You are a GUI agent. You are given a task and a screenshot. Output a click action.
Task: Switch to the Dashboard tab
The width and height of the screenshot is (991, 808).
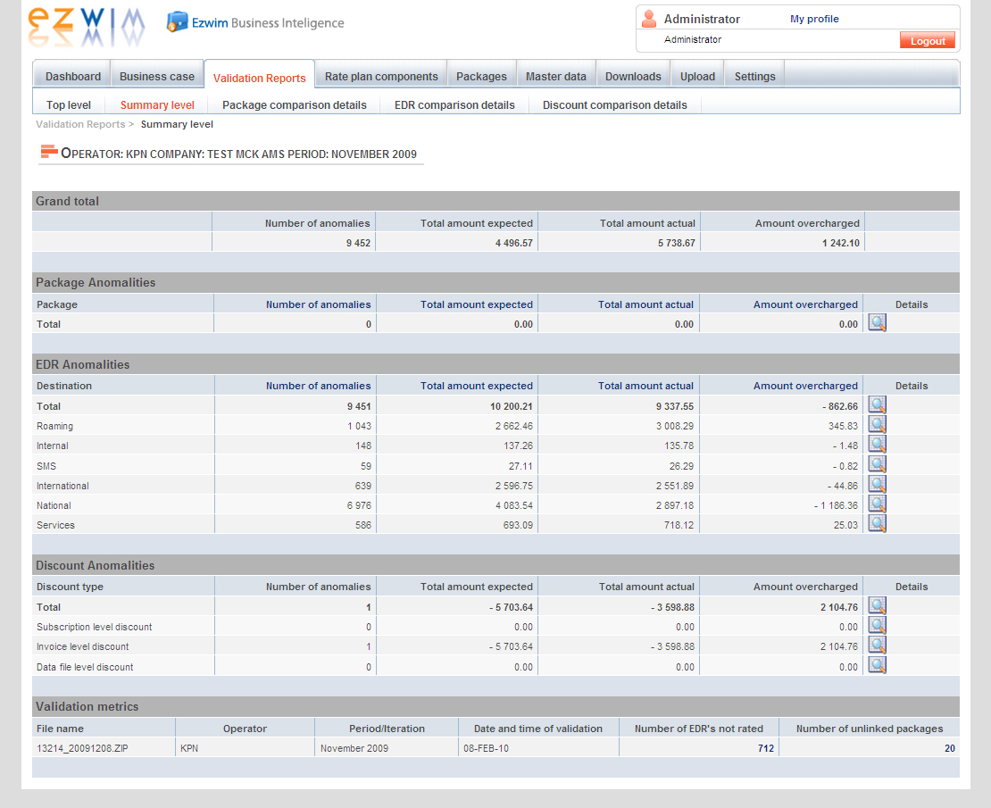[73, 77]
